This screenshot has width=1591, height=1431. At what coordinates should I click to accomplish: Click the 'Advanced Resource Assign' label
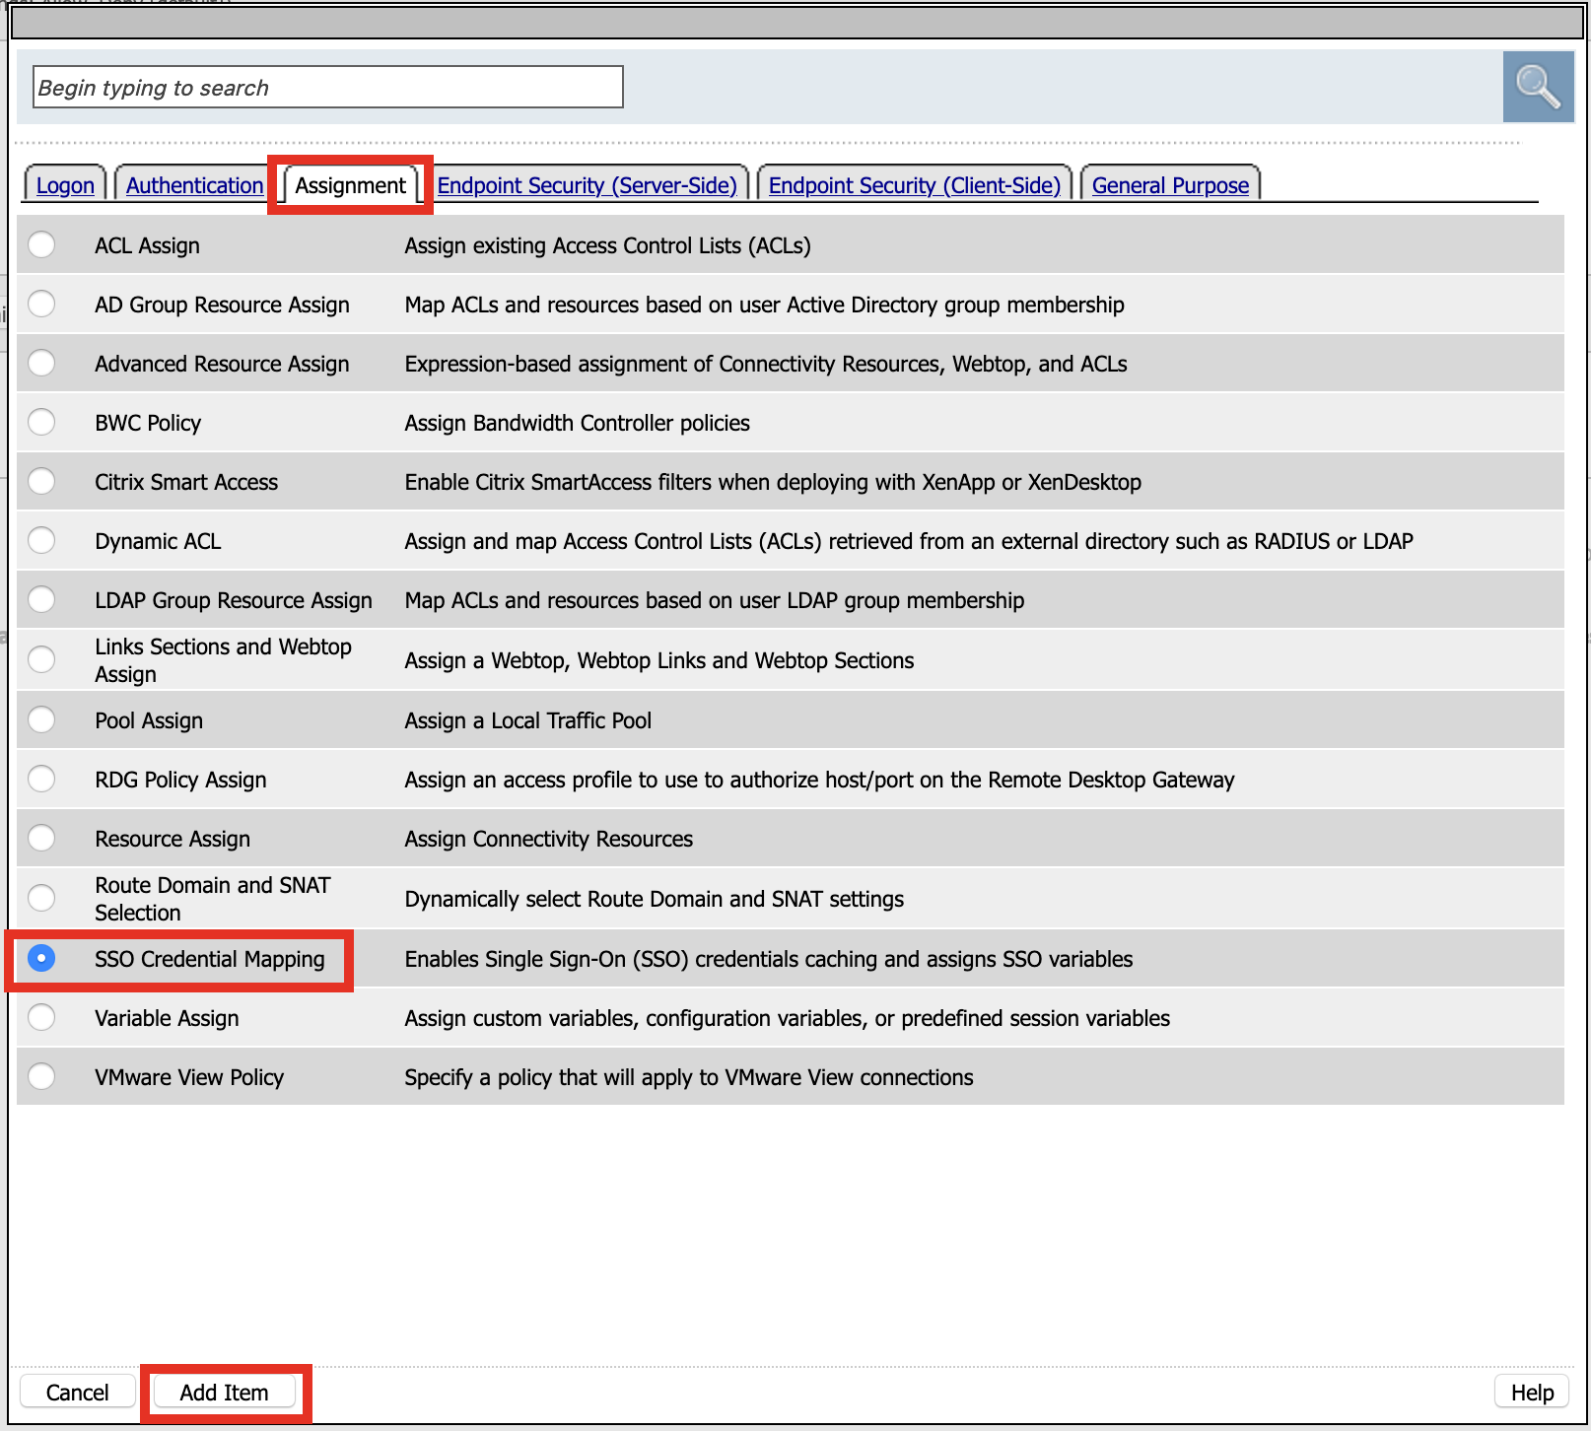coord(223,364)
